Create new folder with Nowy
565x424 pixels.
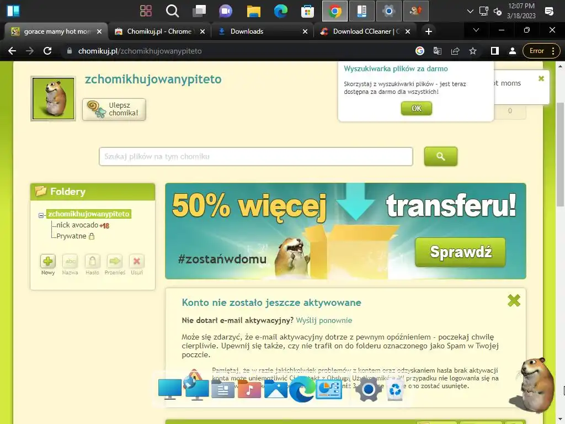pos(48,265)
